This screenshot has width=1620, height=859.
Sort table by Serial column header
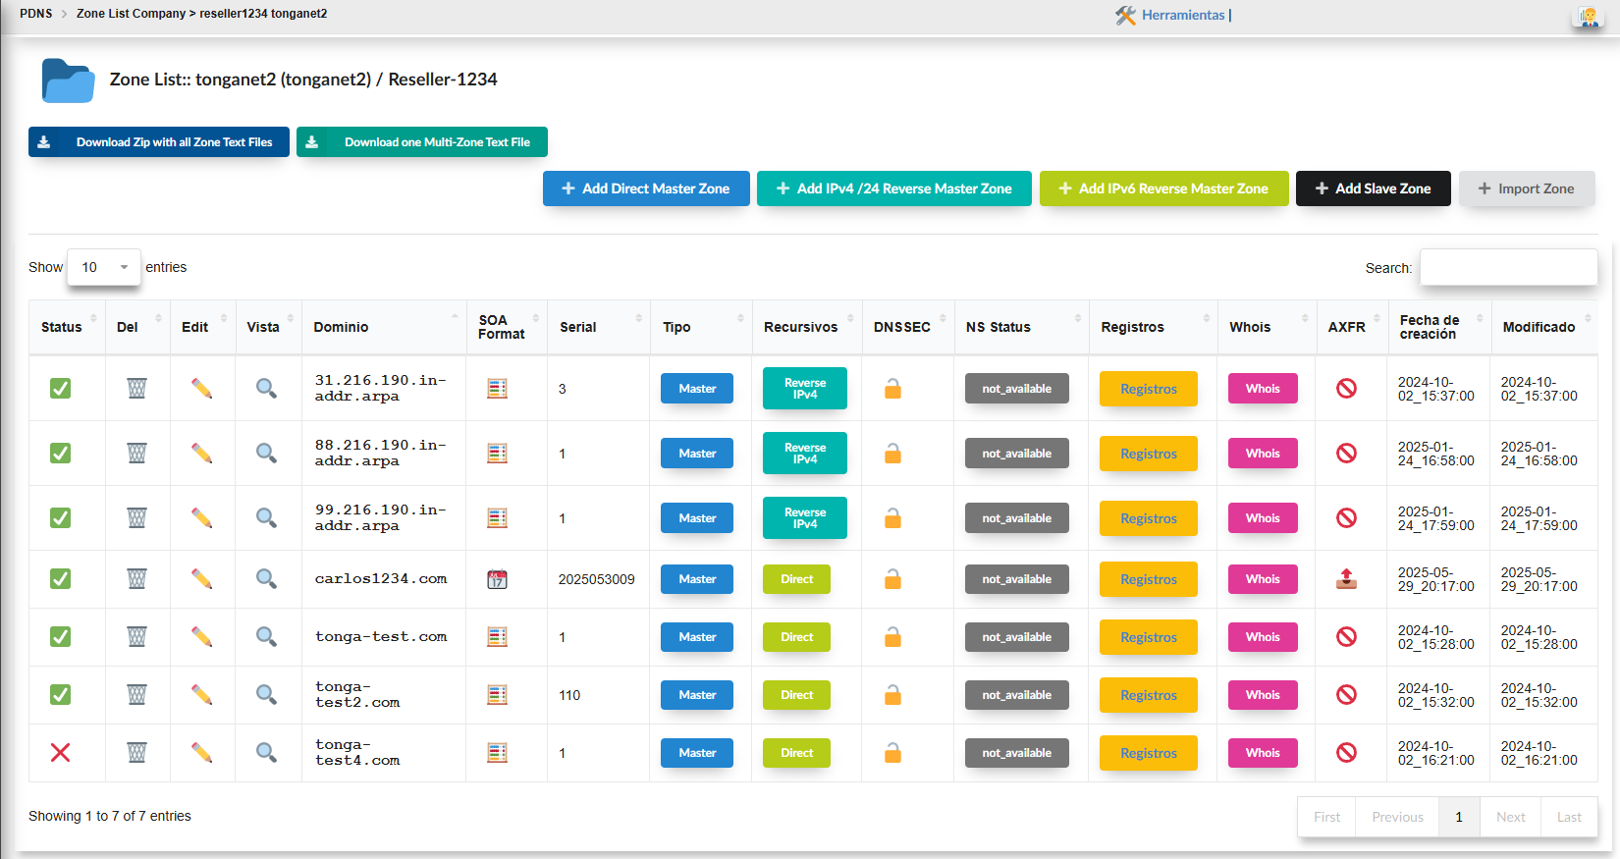[578, 327]
